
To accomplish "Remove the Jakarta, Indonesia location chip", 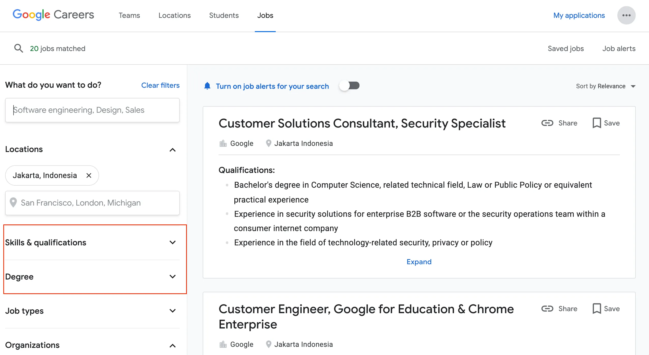I will (89, 175).
